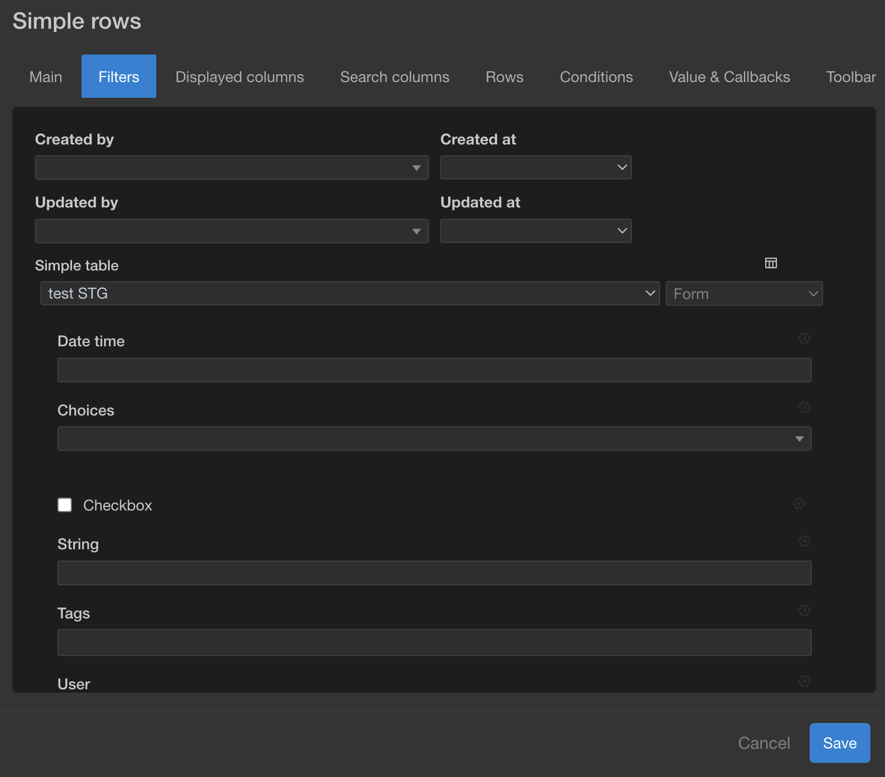Select the Filters tab
Viewport: 885px width, 777px height.
tap(119, 76)
